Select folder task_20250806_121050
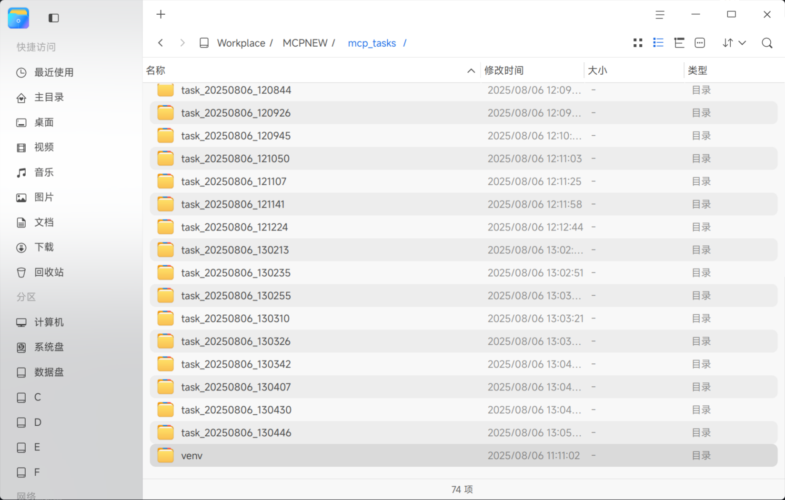This screenshot has height=500, width=785. point(463,159)
